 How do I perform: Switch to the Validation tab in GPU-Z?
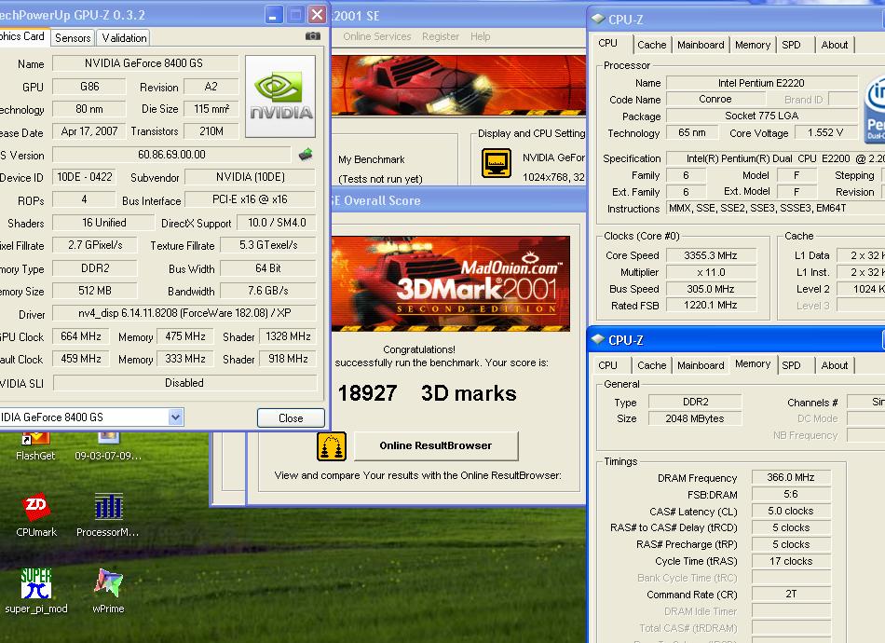[124, 38]
